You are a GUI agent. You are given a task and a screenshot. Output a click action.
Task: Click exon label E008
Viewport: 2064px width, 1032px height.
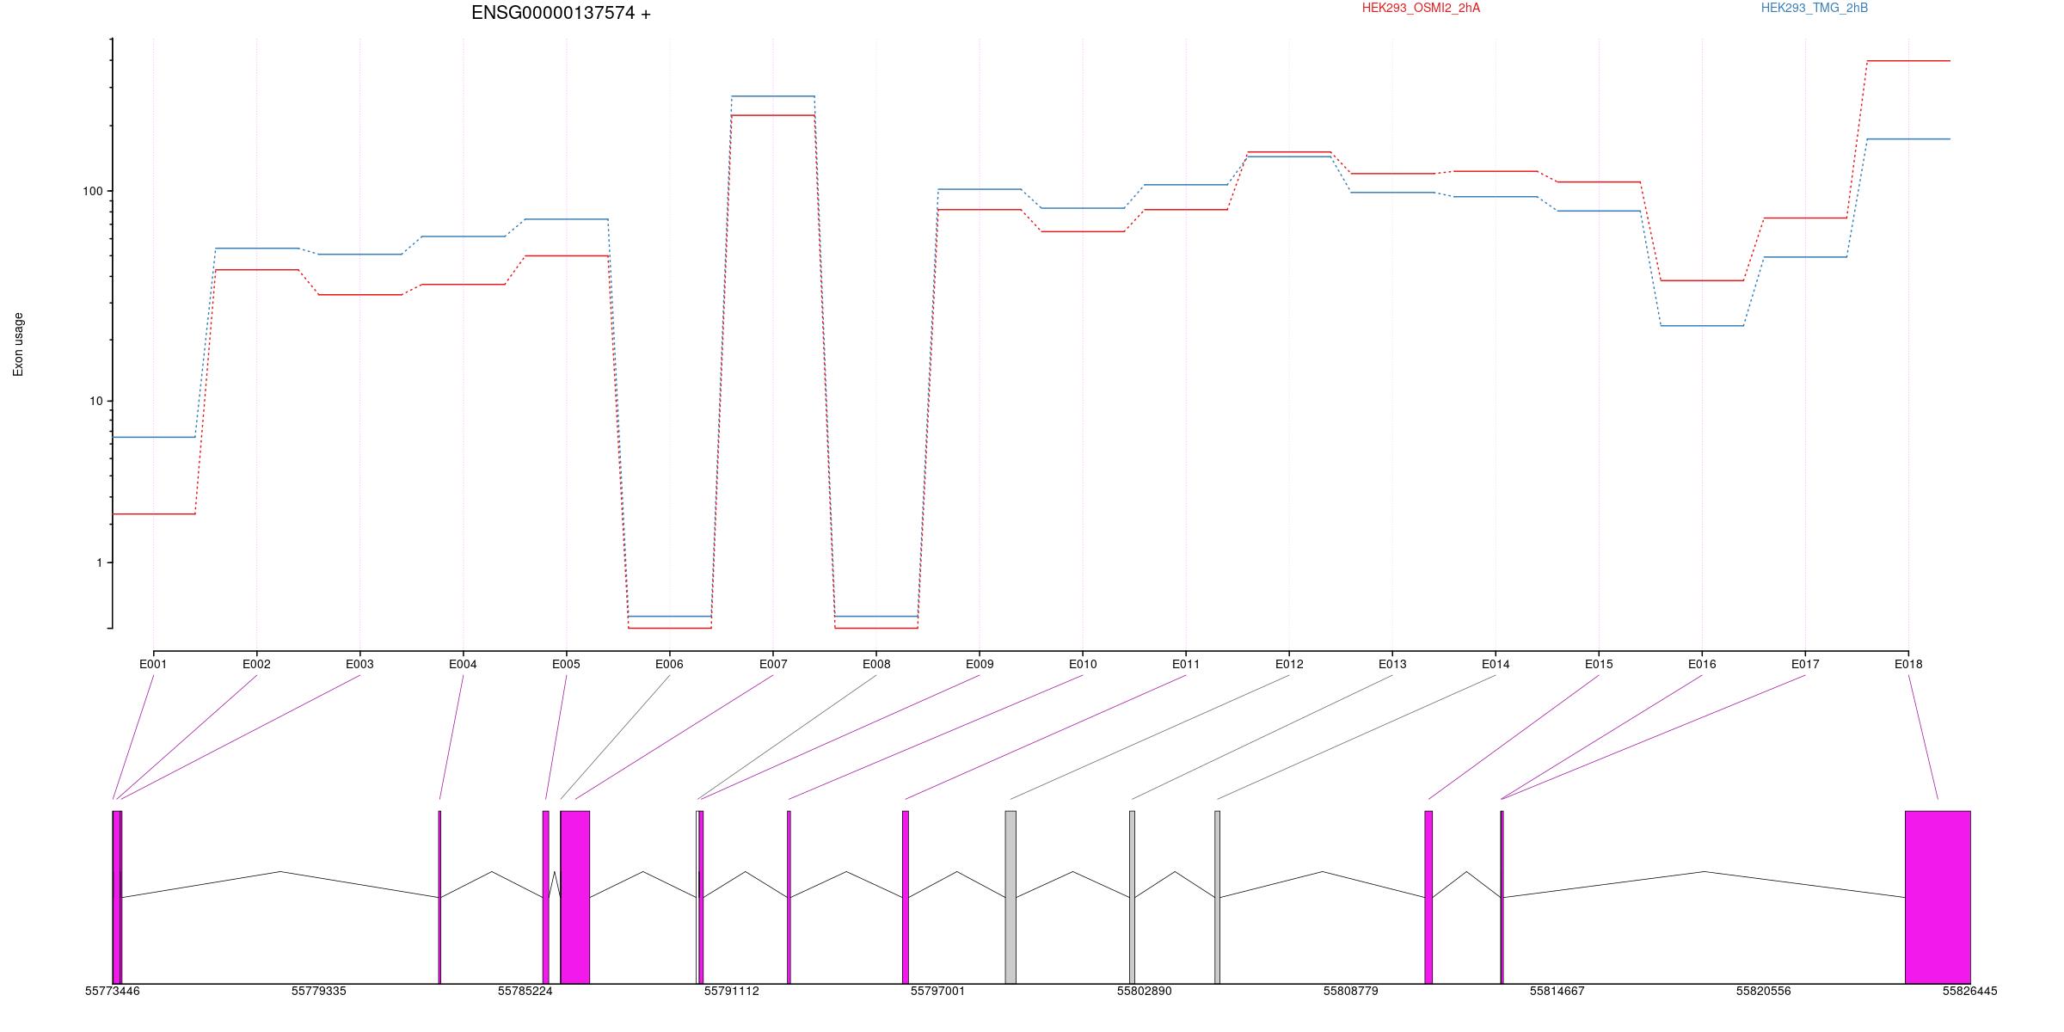pyautogui.click(x=876, y=664)
